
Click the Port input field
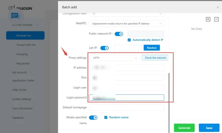pyautogui.click(x=126, y=78)
